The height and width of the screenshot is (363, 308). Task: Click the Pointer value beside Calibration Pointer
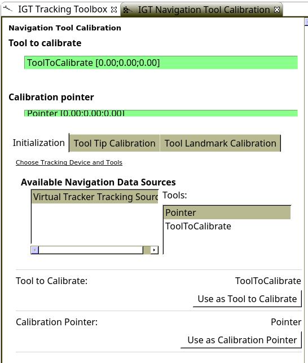(x=286, y=322)
